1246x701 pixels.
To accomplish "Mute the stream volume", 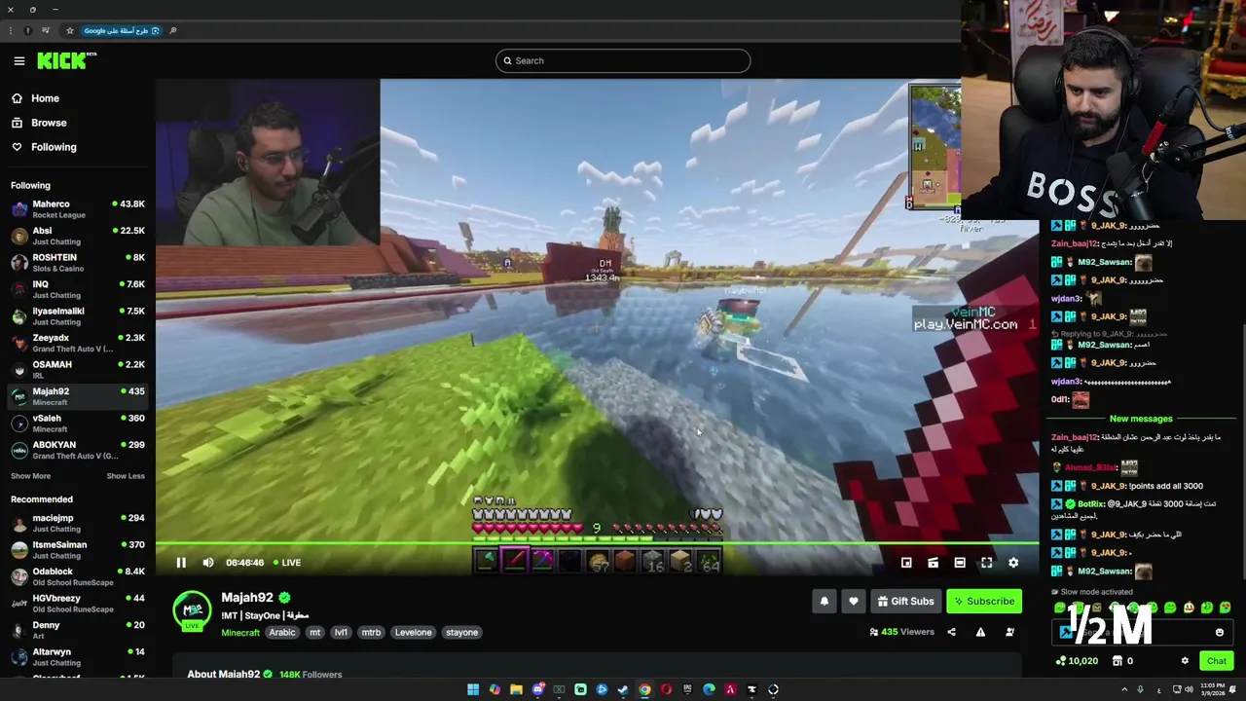I will pos(208,563).
